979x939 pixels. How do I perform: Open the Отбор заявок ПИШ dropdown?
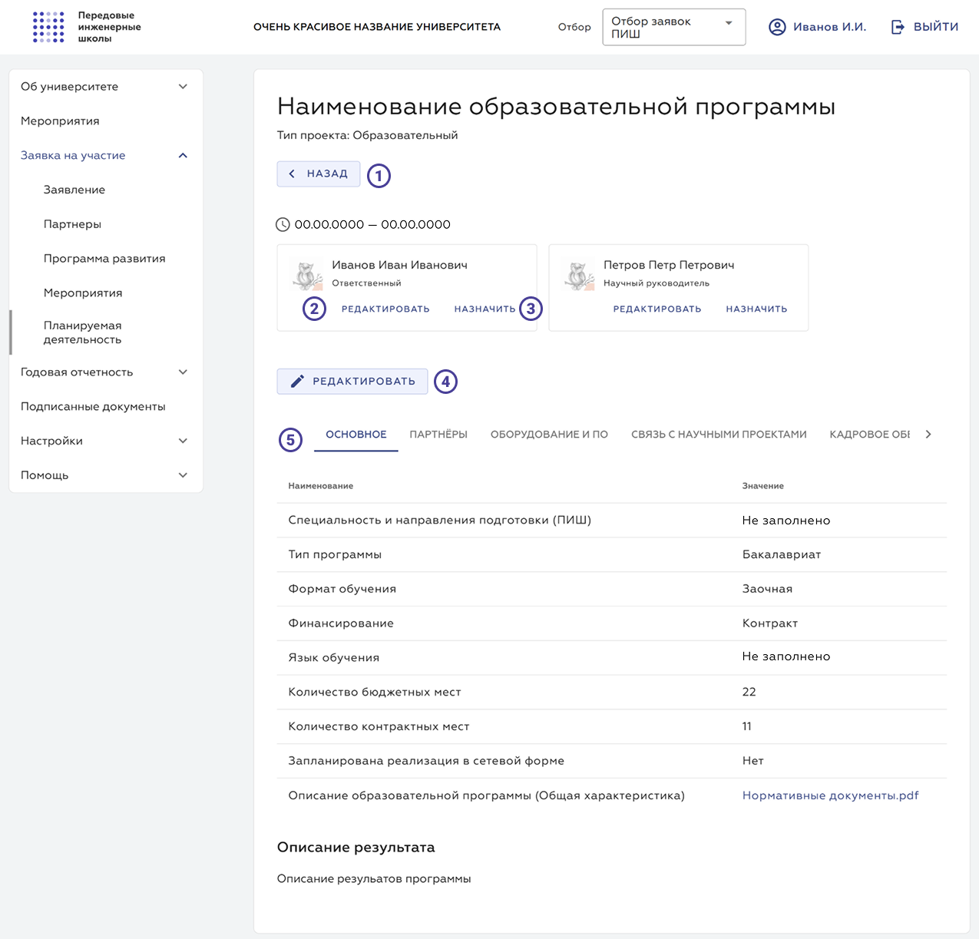674,28
